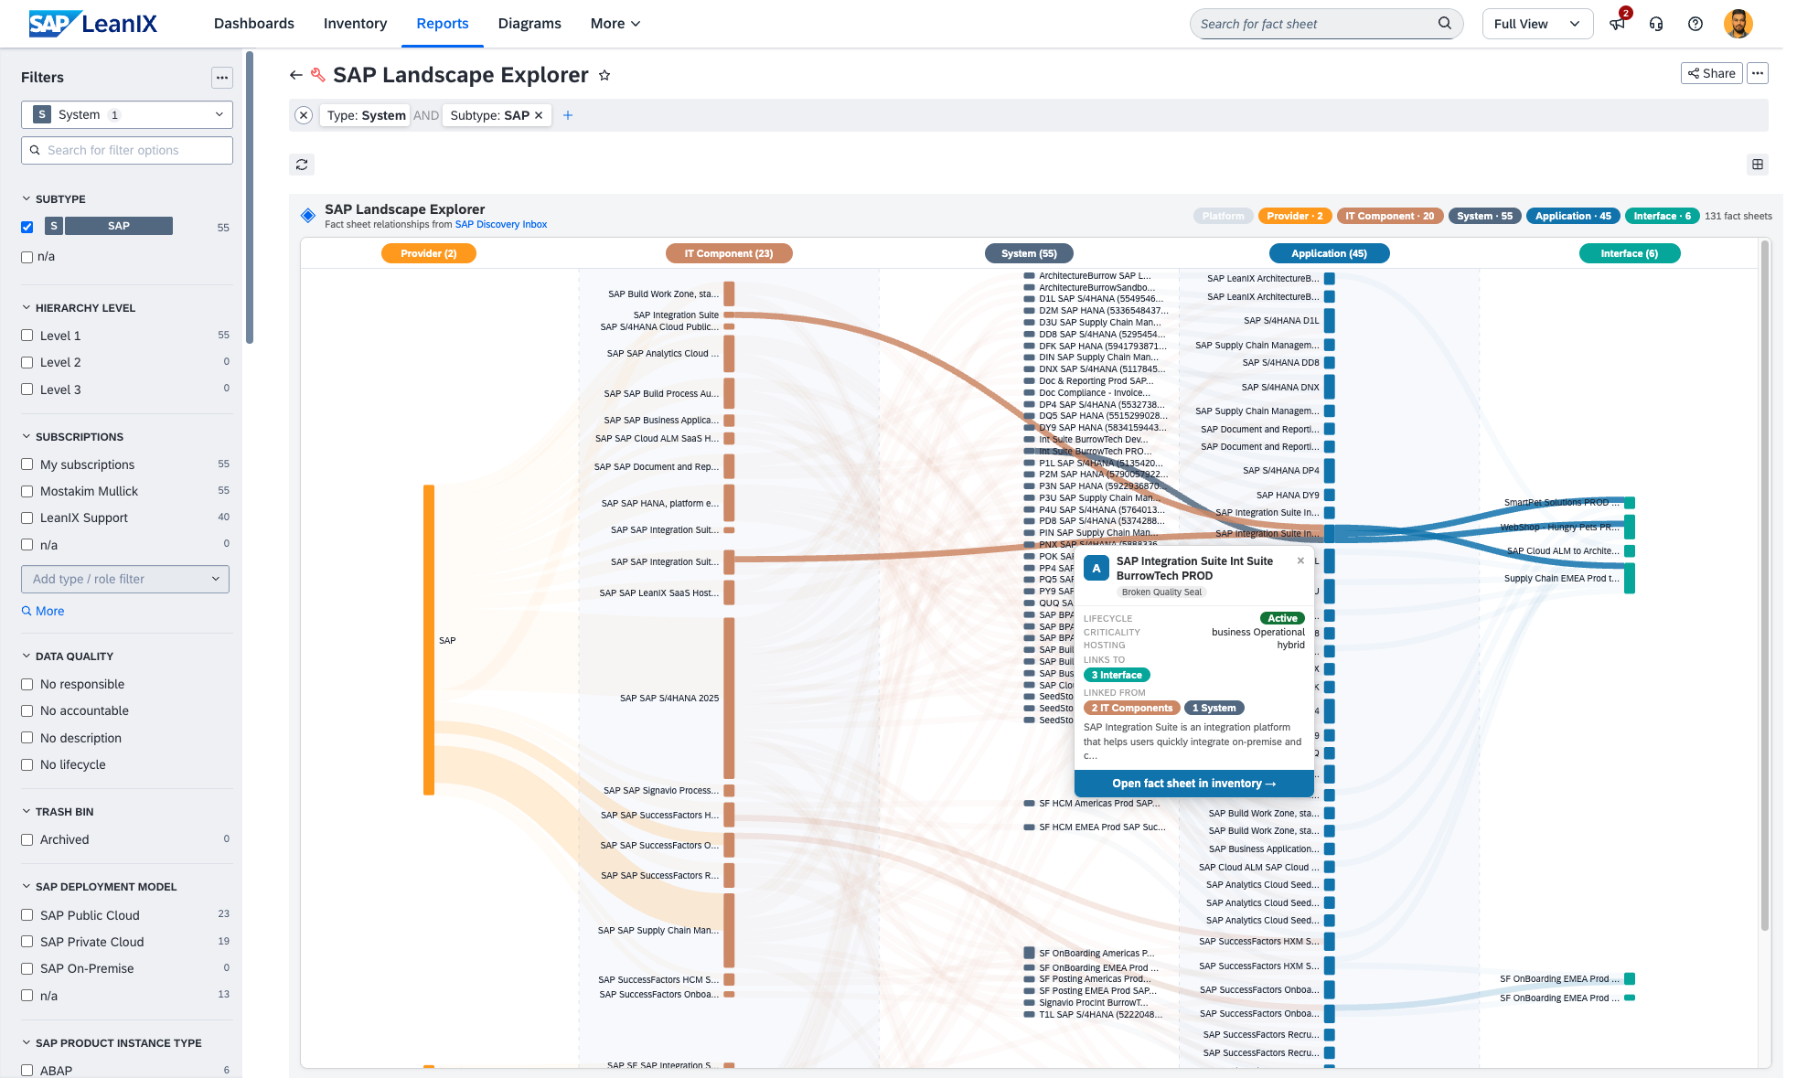Open the Diagrams tab
1797x1078 pixels.
point(529,24)
